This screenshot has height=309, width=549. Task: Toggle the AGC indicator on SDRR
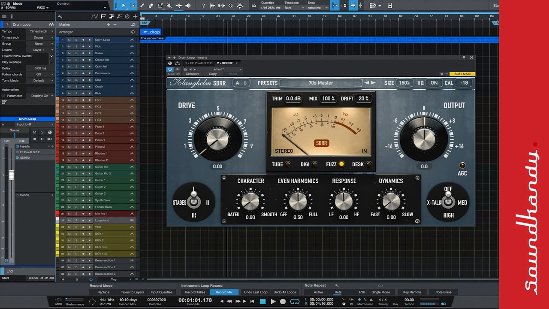click(x=462, y=166)
